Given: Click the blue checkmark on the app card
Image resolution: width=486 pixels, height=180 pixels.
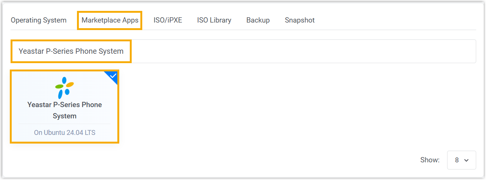Looking at the screenshot, I should coord(113,76).
